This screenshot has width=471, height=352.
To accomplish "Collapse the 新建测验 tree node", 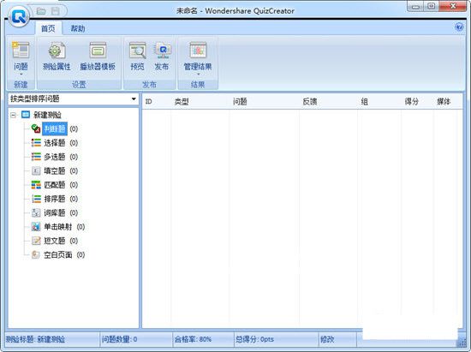I will pyautogui.click(x=13, y=115).
